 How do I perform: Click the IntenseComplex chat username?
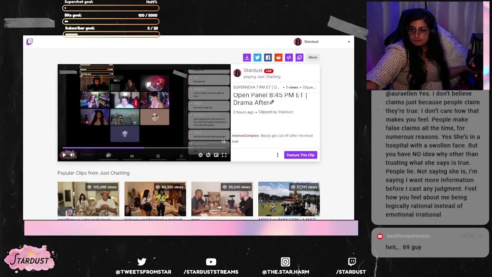245,136
